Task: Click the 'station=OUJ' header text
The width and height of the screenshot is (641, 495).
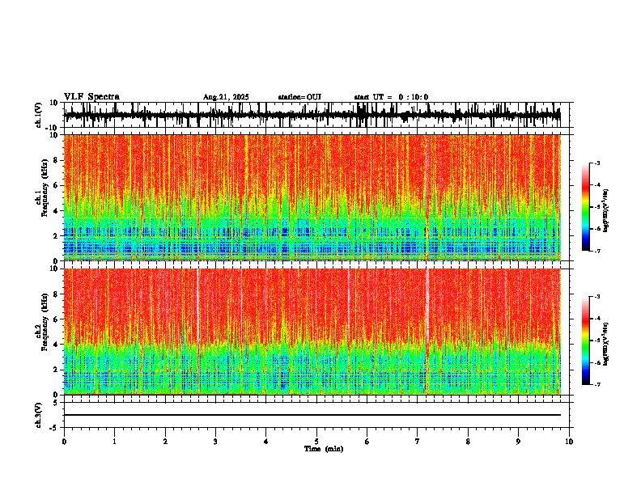Action: click(299, 97)
